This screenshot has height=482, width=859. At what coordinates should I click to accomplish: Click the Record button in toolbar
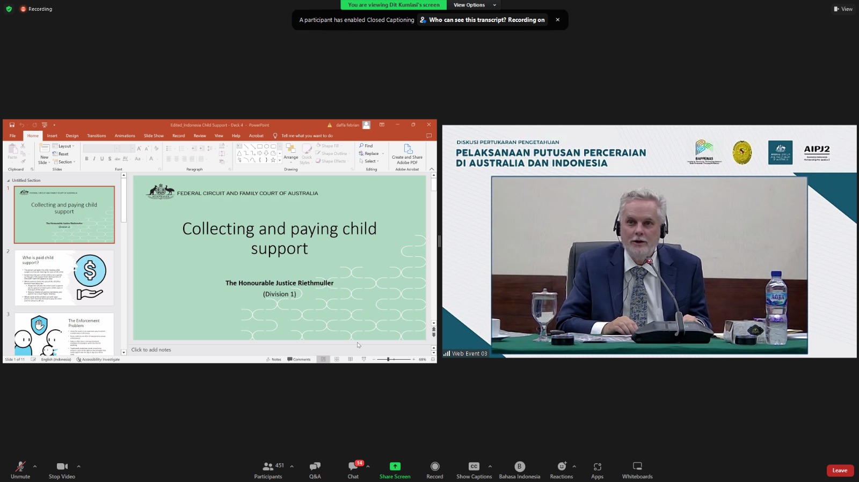[x=434, y=470]
